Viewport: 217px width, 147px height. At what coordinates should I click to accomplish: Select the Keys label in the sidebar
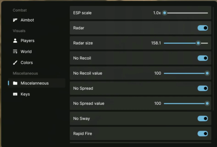25,94
